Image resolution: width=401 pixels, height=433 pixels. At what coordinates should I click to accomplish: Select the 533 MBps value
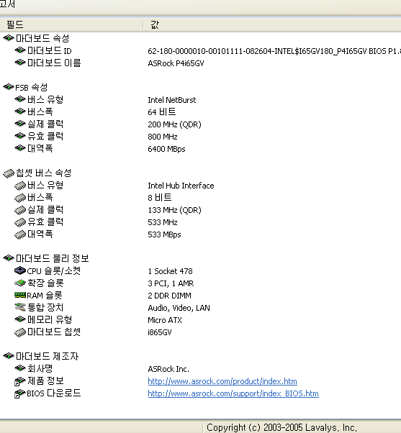(x=164, y=234)
